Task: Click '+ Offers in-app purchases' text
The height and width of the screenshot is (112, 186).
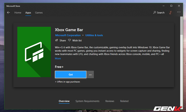Action: tap(67, 82)
